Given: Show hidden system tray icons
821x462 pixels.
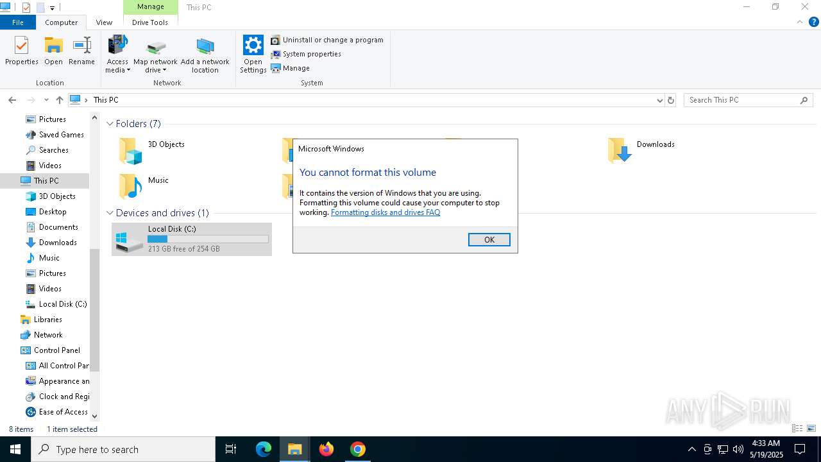Looking at the screenshot, I should click(691, 449).
